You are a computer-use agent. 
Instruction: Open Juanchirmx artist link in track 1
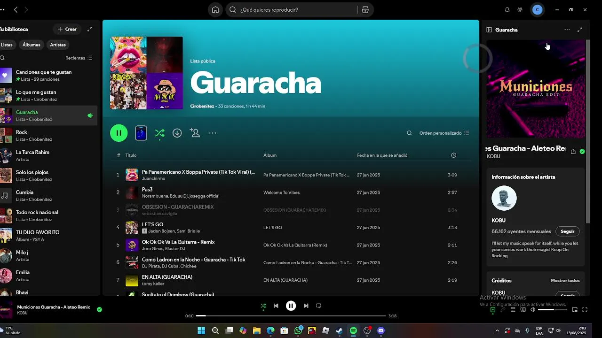pos(153,179)
